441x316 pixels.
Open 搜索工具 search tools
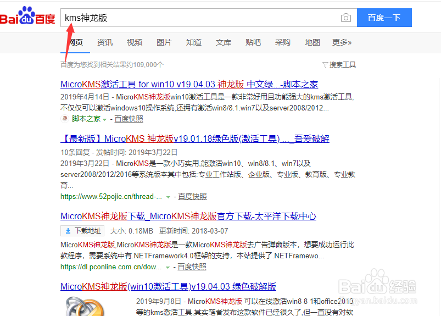click(339, 65)
